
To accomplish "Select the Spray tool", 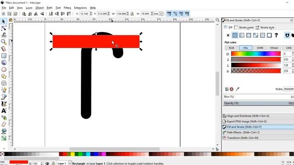I will 4,117.
